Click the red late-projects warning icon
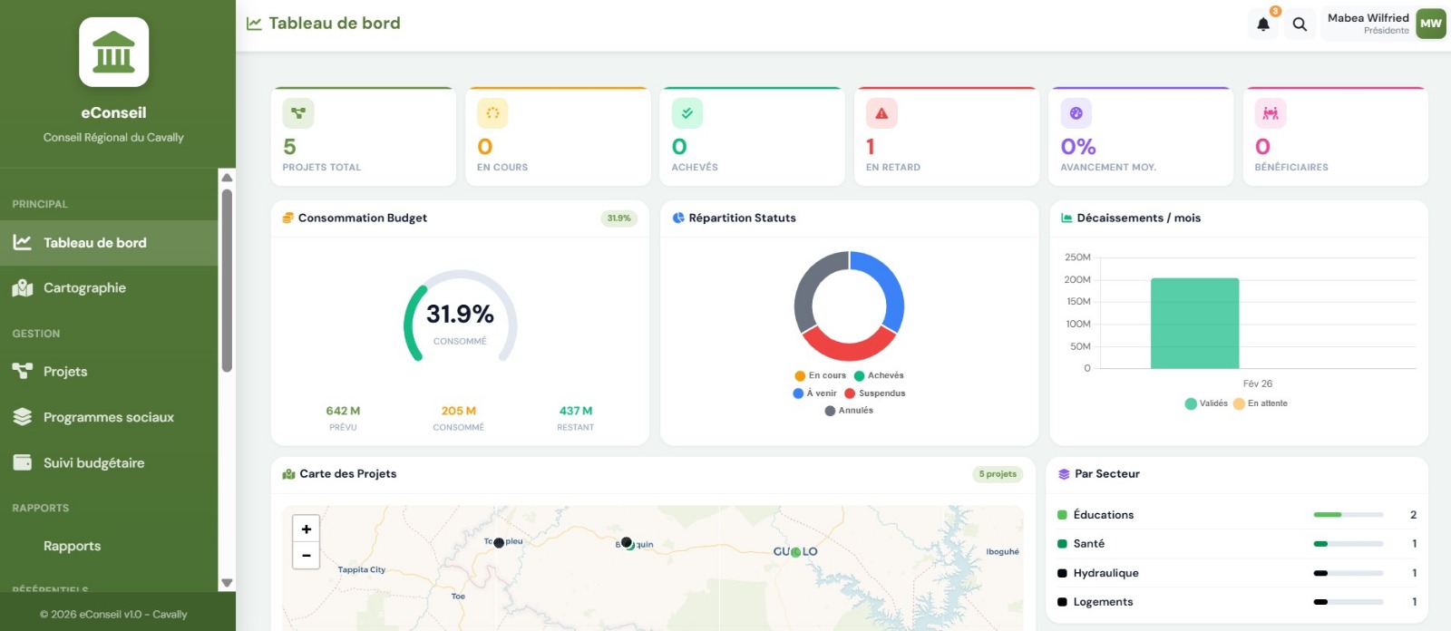Viewport: 1451px width, 631px height. (881, 113)
